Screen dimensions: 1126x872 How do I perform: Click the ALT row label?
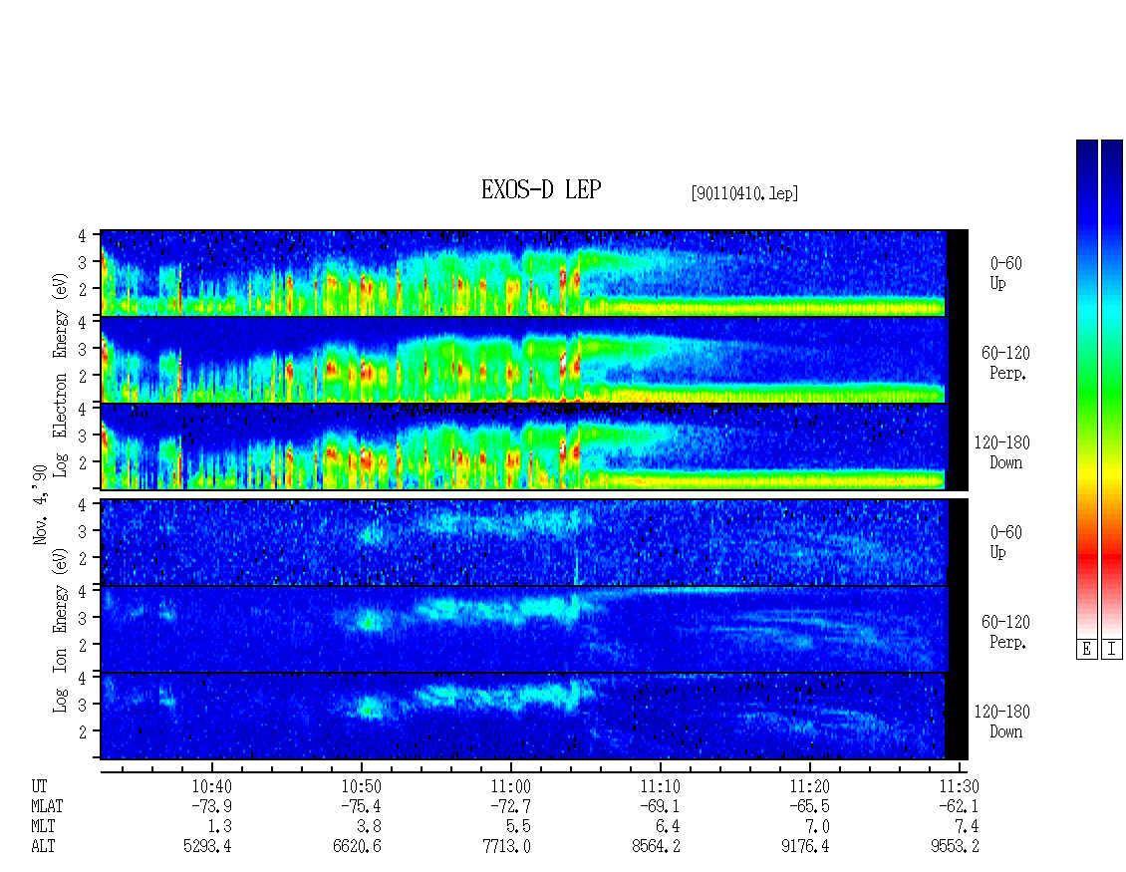pos(43,847)
